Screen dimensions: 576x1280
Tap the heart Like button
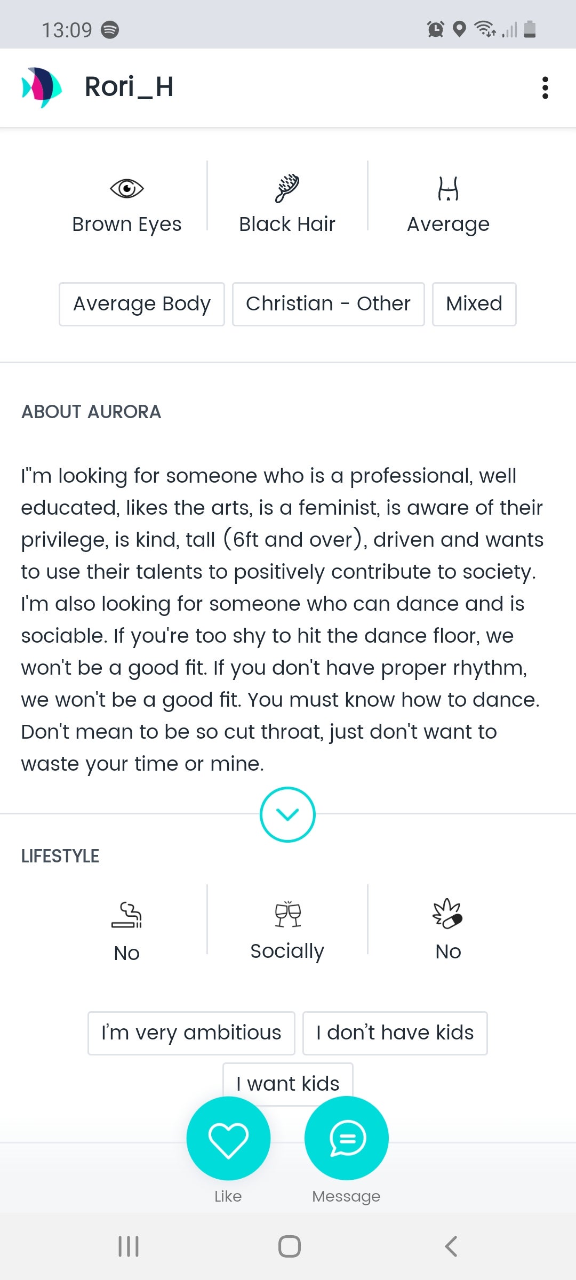(228, 1139)
